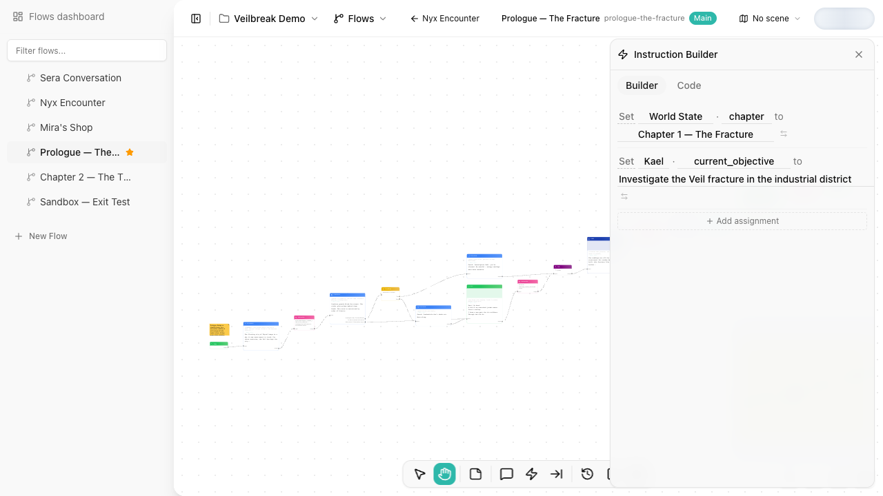
Task: Activate the hand pan tool
Action: 445,474
